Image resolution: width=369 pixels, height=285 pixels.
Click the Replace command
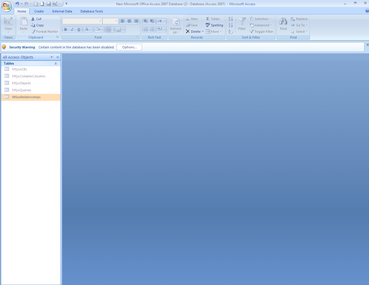299,19
